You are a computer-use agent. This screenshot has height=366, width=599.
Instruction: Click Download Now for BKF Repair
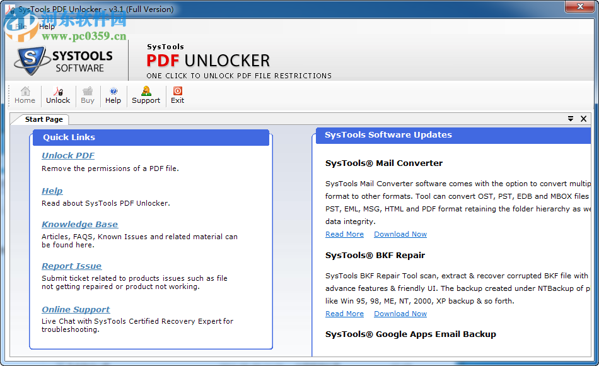tap(400, 314)
